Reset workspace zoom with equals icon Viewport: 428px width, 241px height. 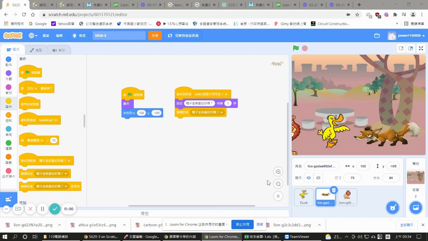click(278, 196)
